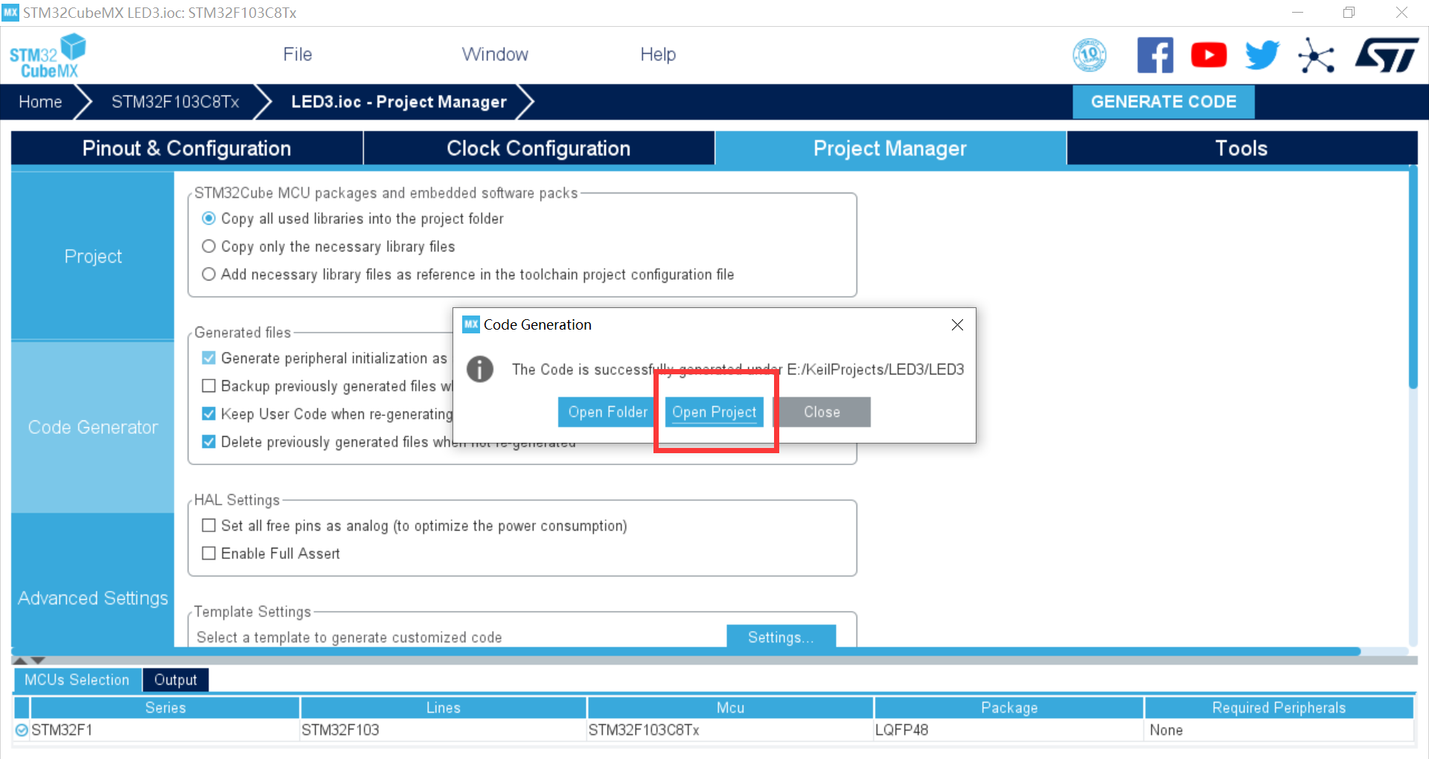Click the info icon in Code Generation dialog

point(480,369)
